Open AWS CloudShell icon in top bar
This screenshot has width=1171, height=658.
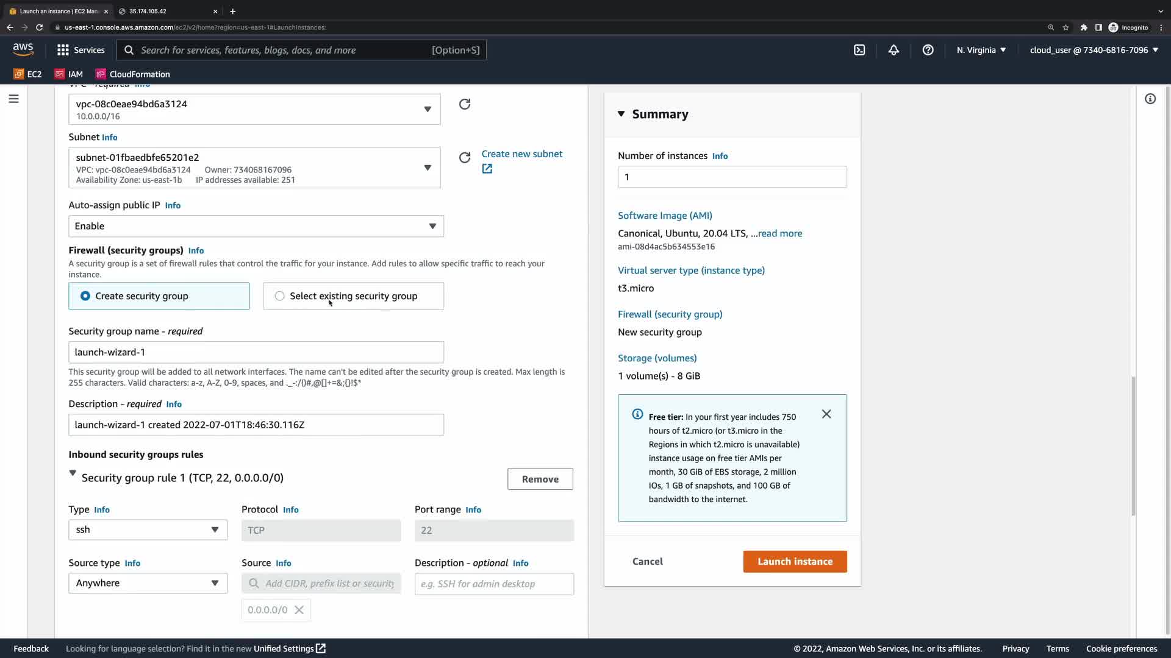(859, 50)
